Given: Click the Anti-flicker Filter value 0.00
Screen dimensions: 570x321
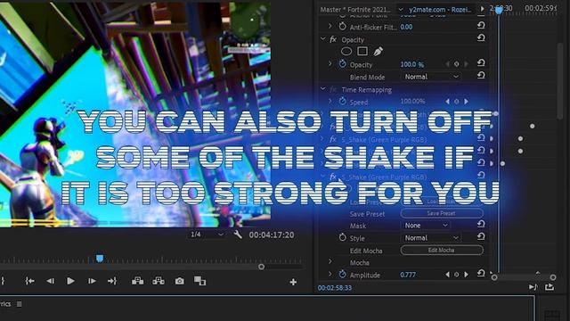Looking at the screenshot, I should click(x=406, y=27).
